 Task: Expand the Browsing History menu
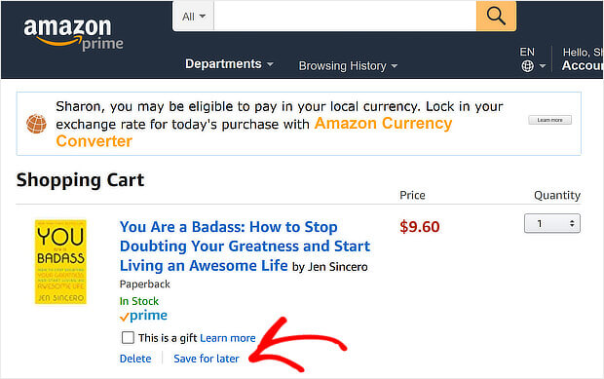tap(348, 66)
